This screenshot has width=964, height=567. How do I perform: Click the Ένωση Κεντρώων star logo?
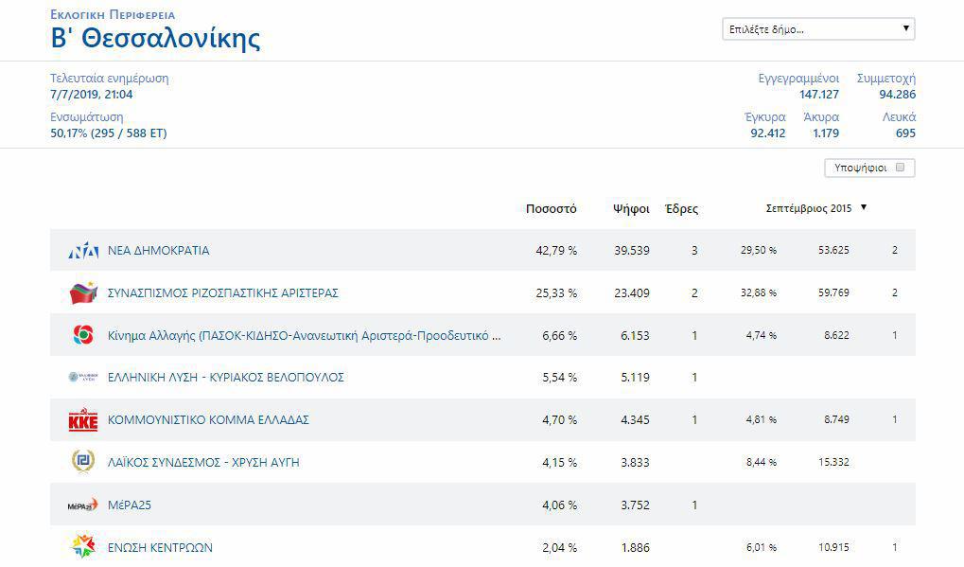click(x=83, y=547)
